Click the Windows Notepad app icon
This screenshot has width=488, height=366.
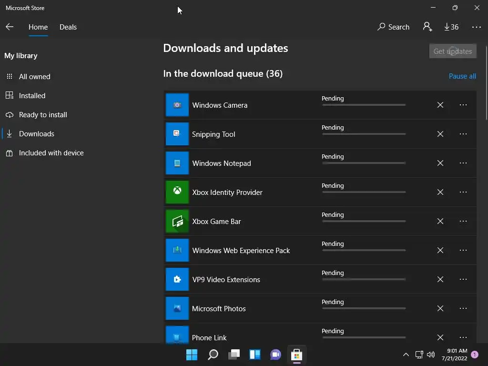pos(177,163)
